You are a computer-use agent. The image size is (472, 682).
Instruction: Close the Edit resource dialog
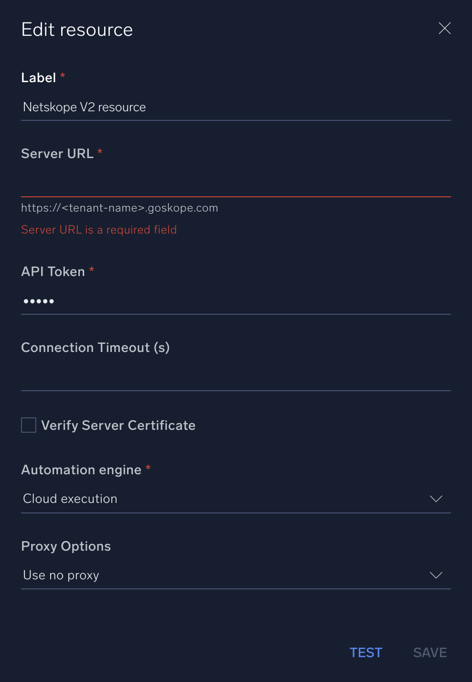[444, 29]
